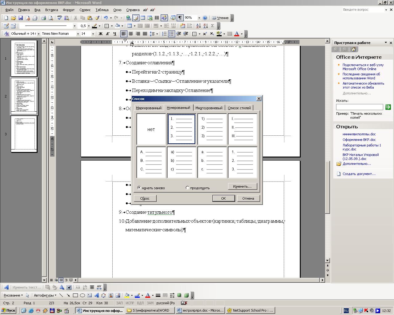Expand the Рисование menu dropdown
394x315 pixels.
[13, 295]
